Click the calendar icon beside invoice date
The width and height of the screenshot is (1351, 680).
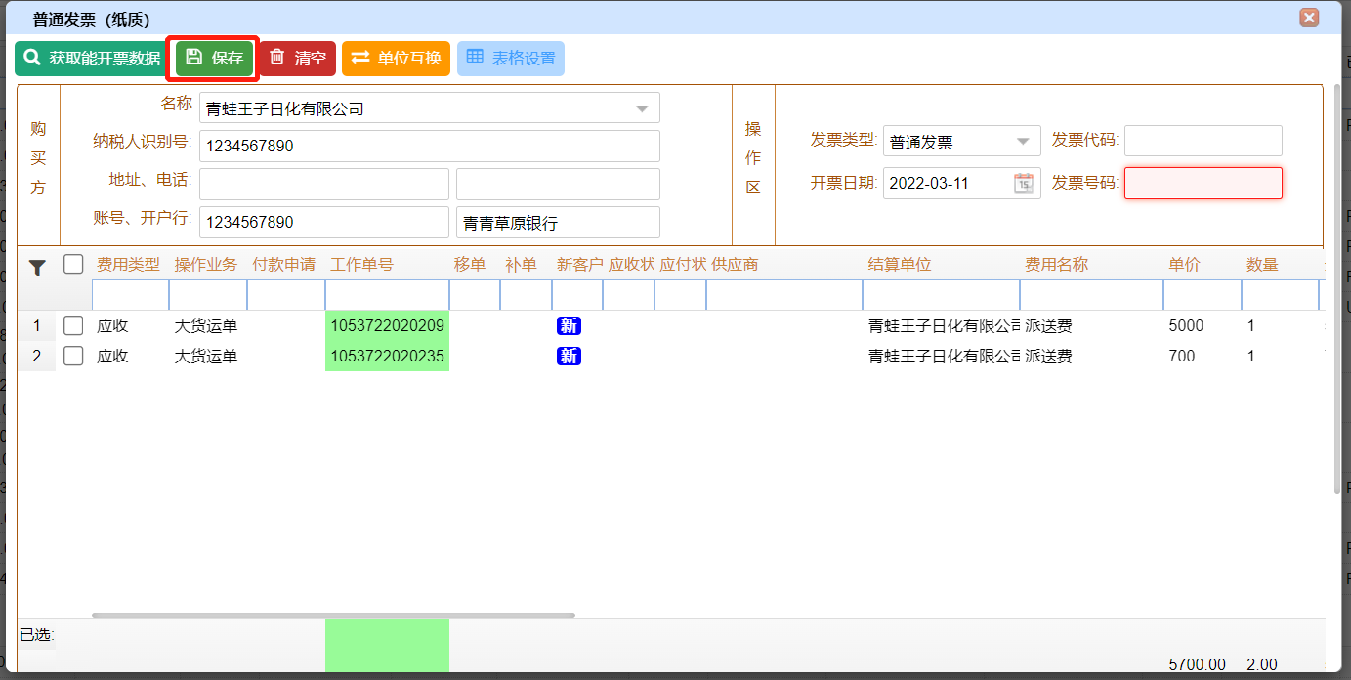[x=1023, y=184]
